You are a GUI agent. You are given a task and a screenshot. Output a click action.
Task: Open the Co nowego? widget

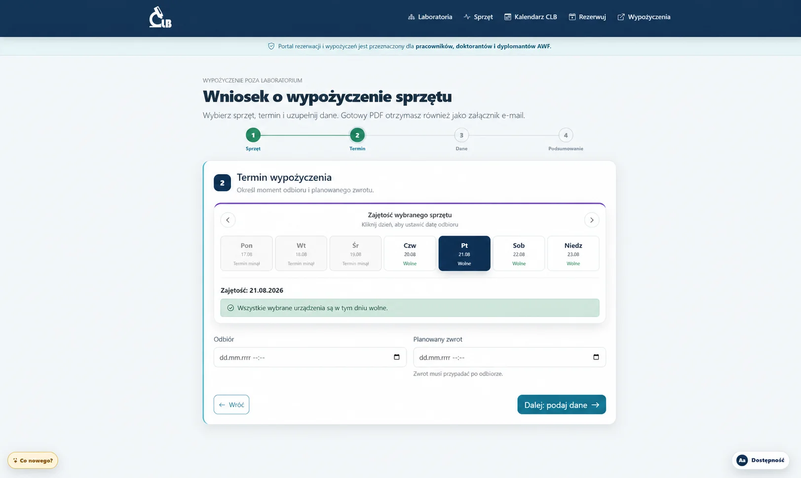click(33, 460)
